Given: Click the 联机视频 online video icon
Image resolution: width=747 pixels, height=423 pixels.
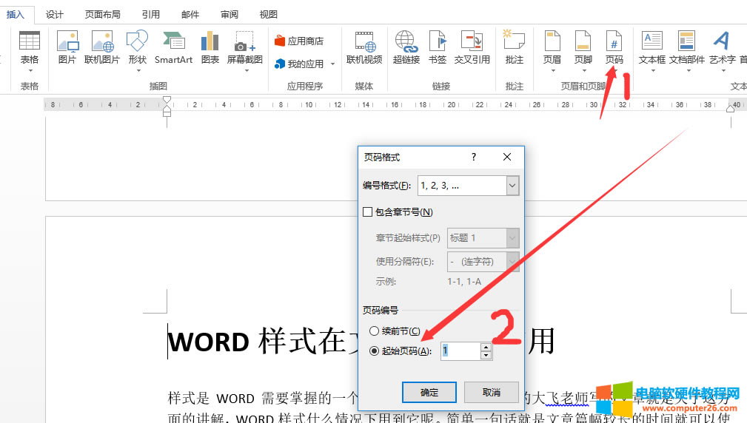Looking at the screenshot, I should 364,46.
